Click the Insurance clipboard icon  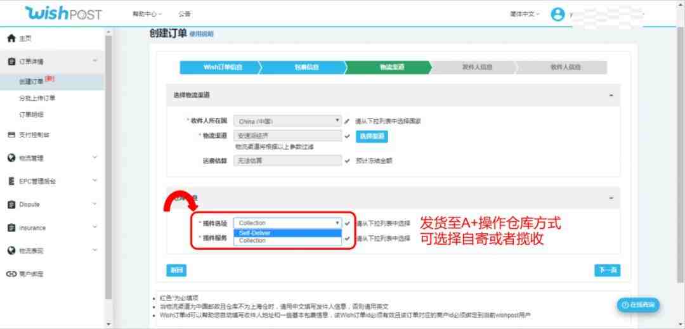[x=11, y=228]
